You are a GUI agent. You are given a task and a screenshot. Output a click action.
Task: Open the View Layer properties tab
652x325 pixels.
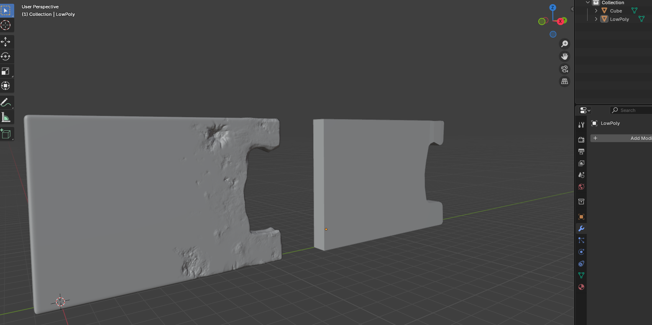tap(581, 163)
